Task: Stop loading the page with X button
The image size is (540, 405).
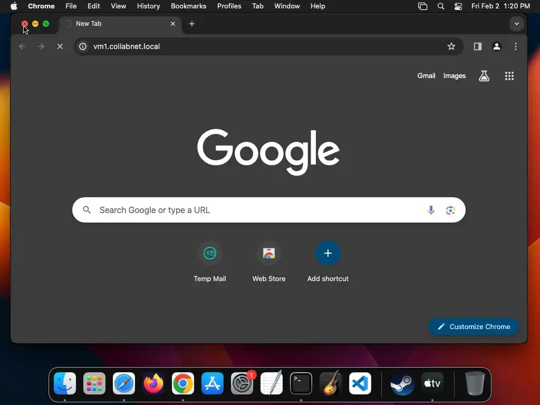Action: [60, 46]
